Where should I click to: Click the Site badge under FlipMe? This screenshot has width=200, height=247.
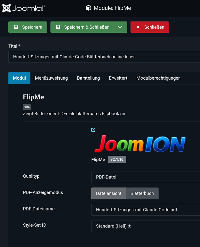(27, 107)
